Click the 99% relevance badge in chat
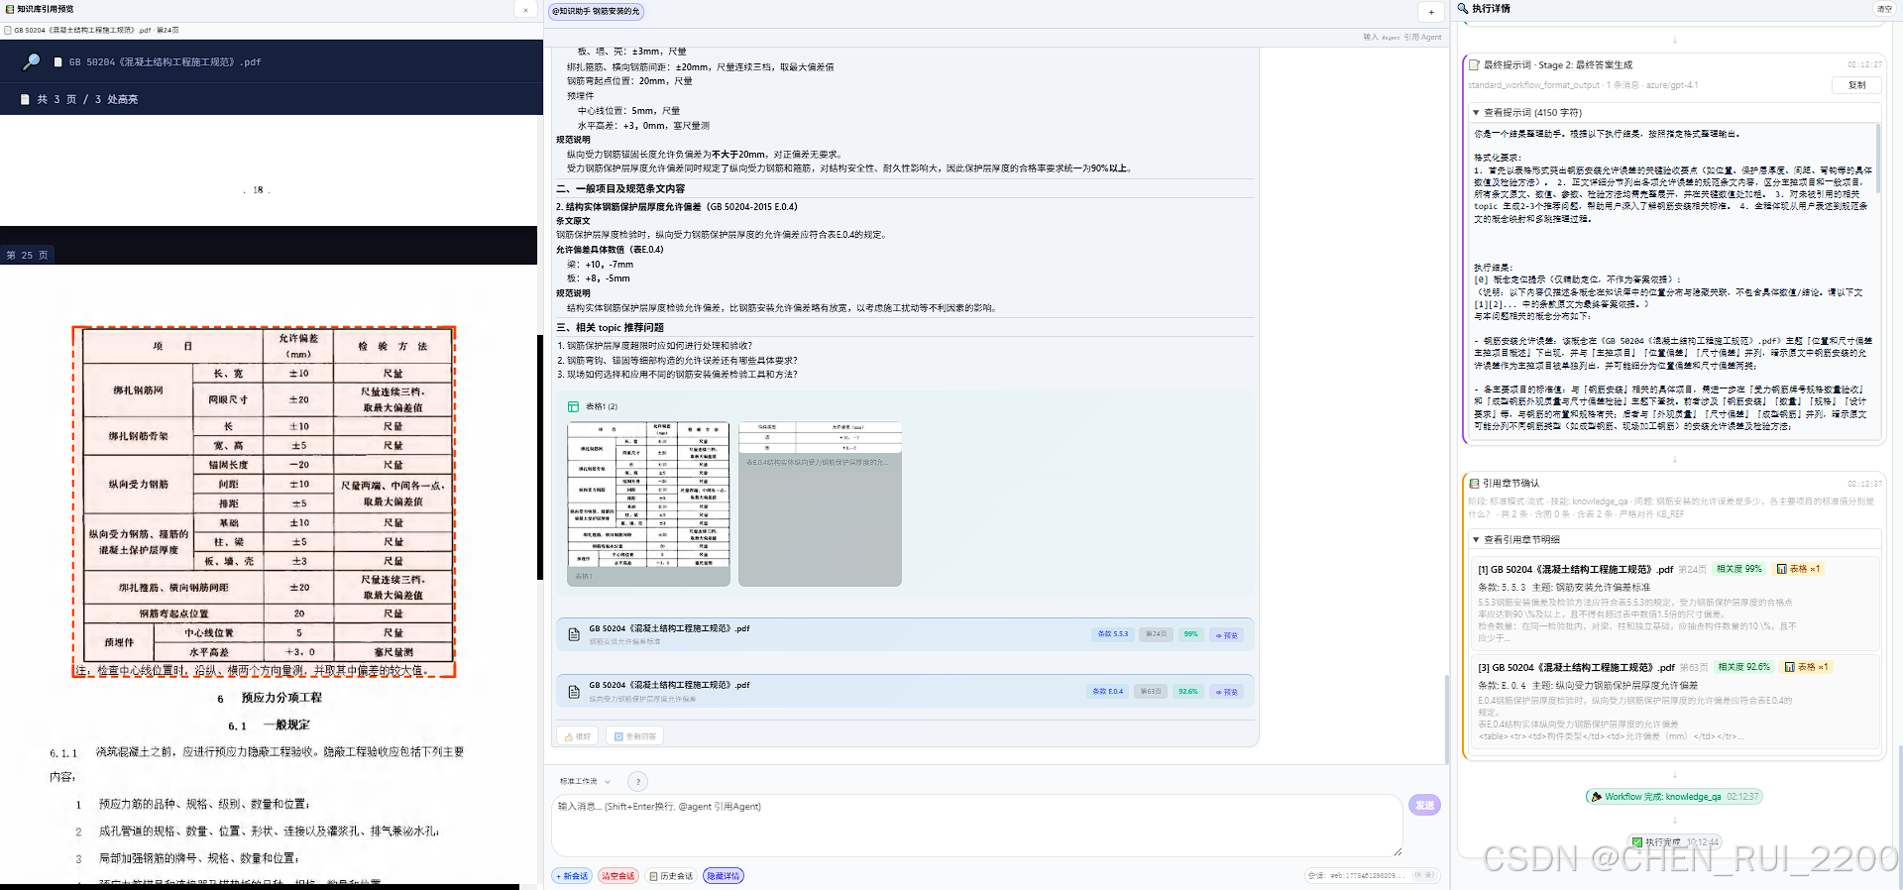Viewport: 1903px width, 890px height. coord(1190,634)
